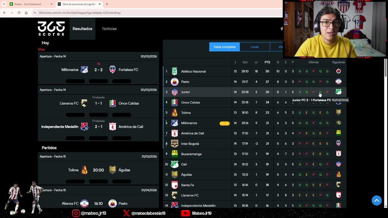
Task: Click the YouTube icon in overlay
Action: [185, 213]
